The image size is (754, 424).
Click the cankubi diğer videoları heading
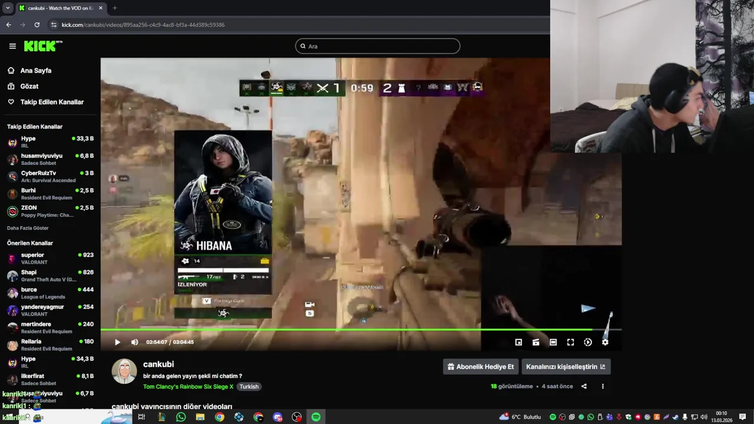172,406
